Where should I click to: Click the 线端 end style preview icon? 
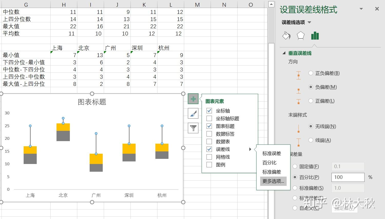point(298,140)
